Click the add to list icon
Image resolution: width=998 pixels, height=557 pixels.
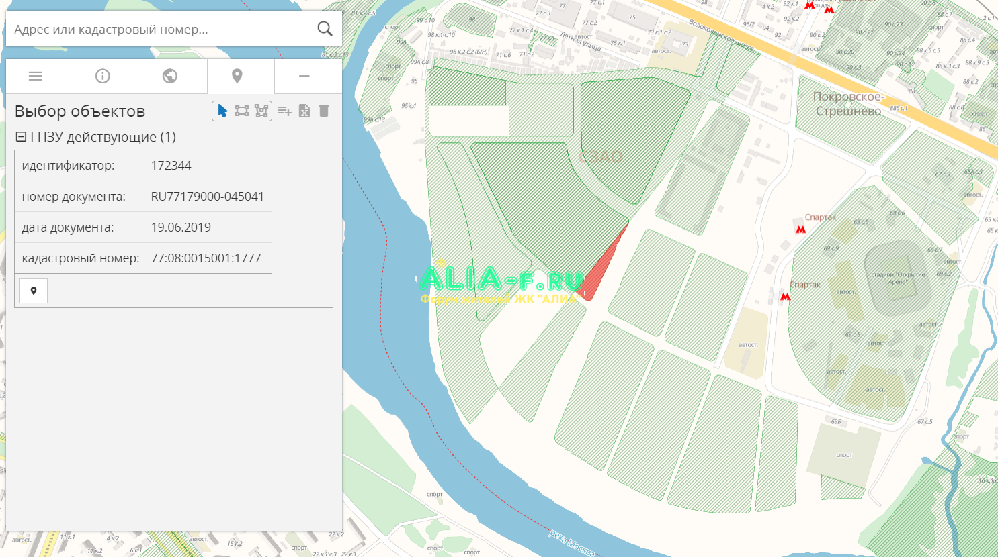(285, 111)
